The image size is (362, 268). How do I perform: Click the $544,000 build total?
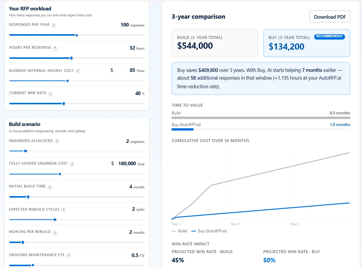click(195, 46)
